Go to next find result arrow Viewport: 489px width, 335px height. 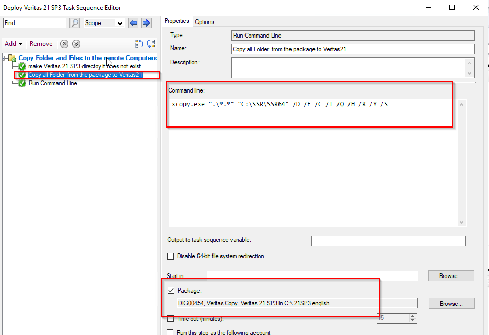[146, 23]
